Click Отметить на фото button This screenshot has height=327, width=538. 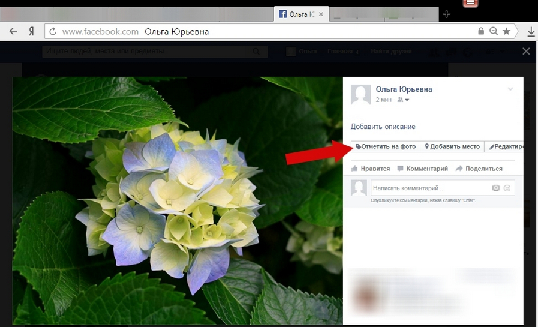(x=386, y=146)
